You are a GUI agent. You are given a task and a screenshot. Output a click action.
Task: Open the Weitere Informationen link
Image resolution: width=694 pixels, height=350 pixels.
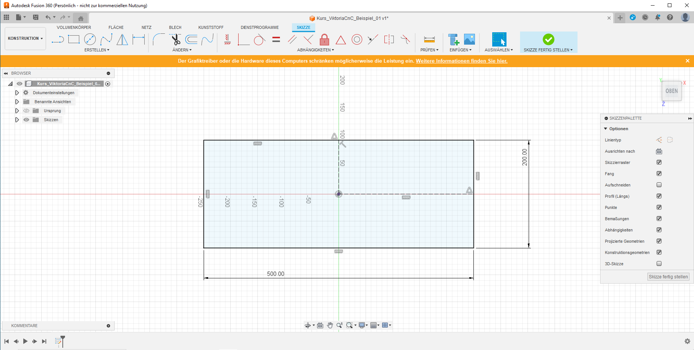point(461,61)
